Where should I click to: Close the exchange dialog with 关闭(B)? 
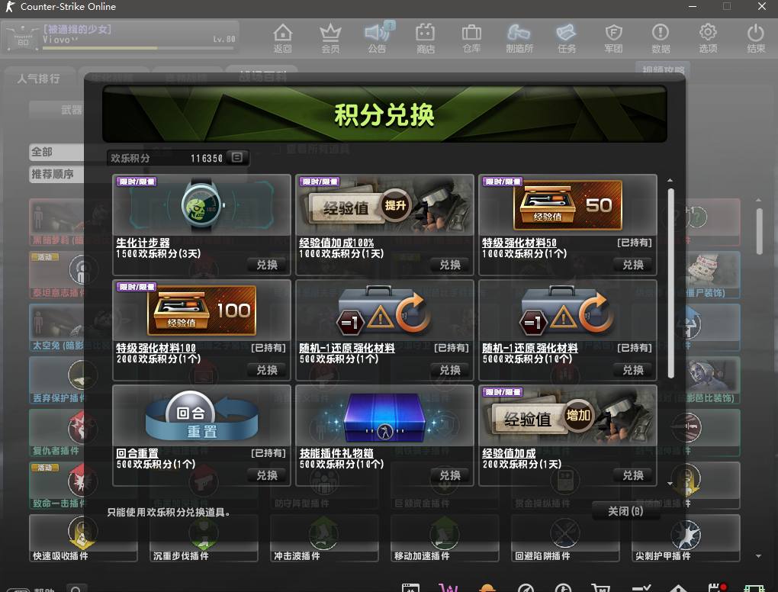pyautogui.click(x=625, y=511)
